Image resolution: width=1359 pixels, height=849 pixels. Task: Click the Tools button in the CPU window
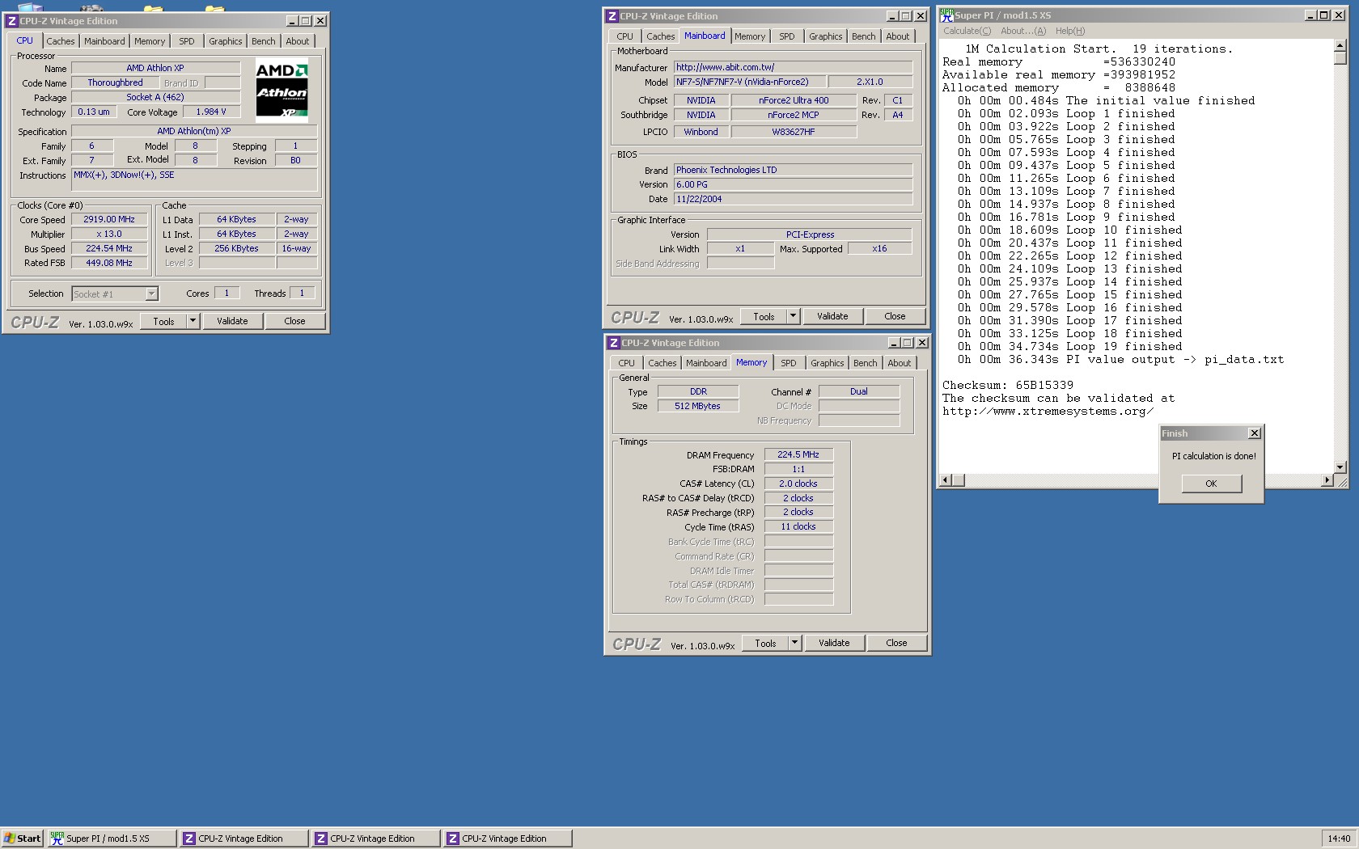163,321
